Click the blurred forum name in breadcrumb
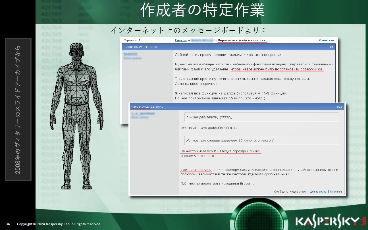The height and width of the screenshot is (230, 368). click(x=202, y=40)
